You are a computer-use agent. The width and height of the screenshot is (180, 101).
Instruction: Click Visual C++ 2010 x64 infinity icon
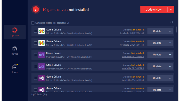[x=42, y=55]
